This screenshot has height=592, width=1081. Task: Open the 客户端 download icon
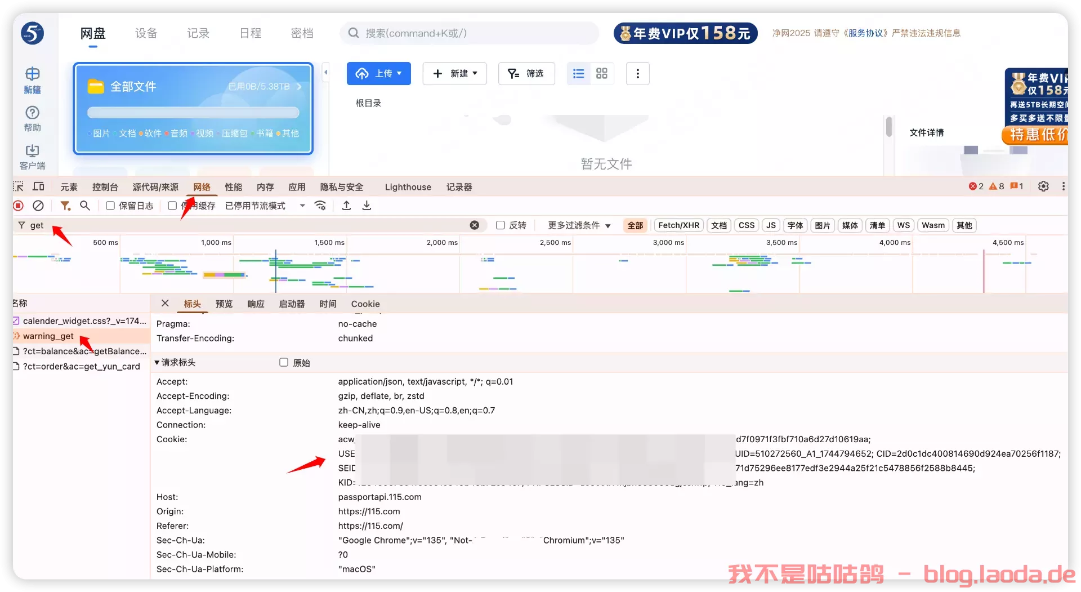[x=32, y=157]
